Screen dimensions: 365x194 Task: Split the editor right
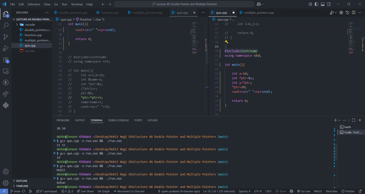coord(353,12)
